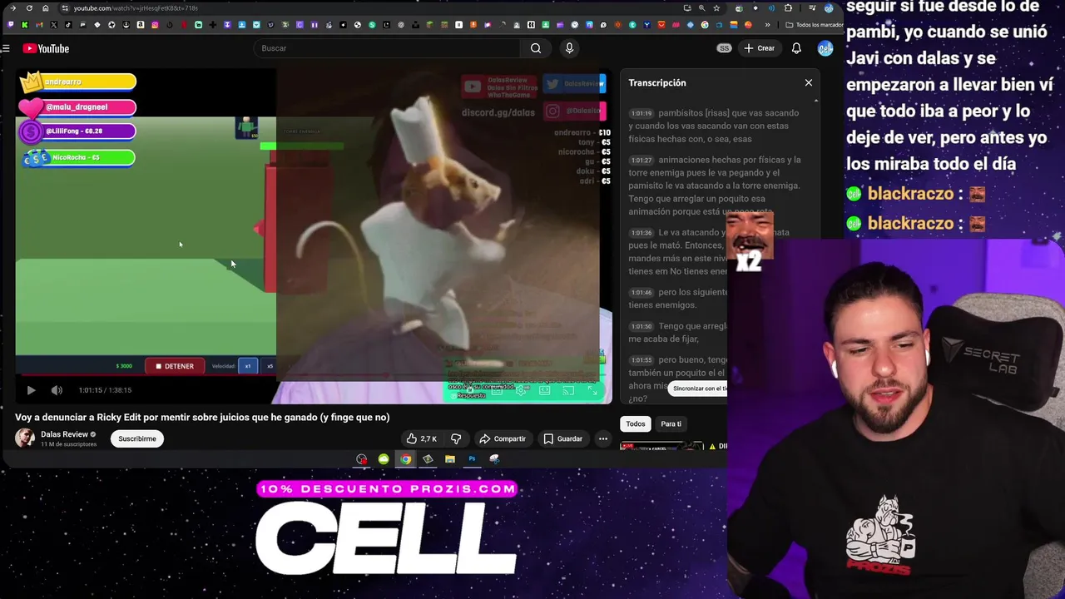
Task: Open Chrome from the taskbar
Action: pos(405,459)
